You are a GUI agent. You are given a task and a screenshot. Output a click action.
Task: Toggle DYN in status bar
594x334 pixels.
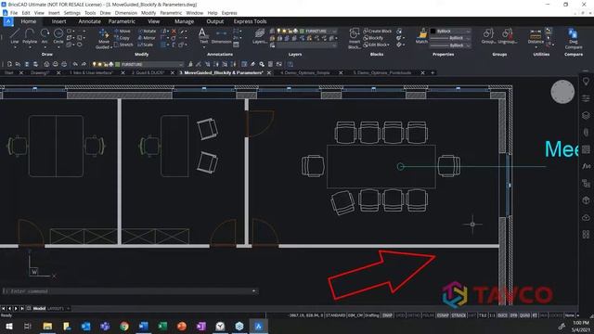(x=513, y=315)
